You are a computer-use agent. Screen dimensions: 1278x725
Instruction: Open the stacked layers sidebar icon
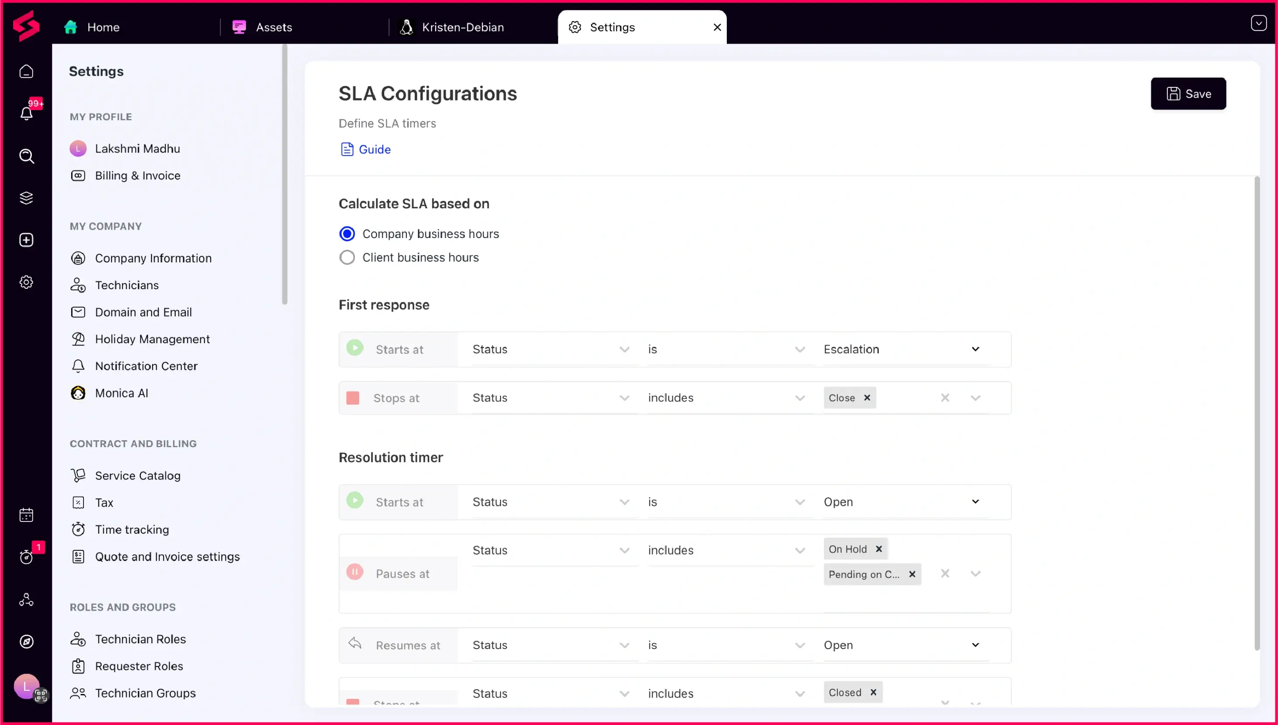26,198
